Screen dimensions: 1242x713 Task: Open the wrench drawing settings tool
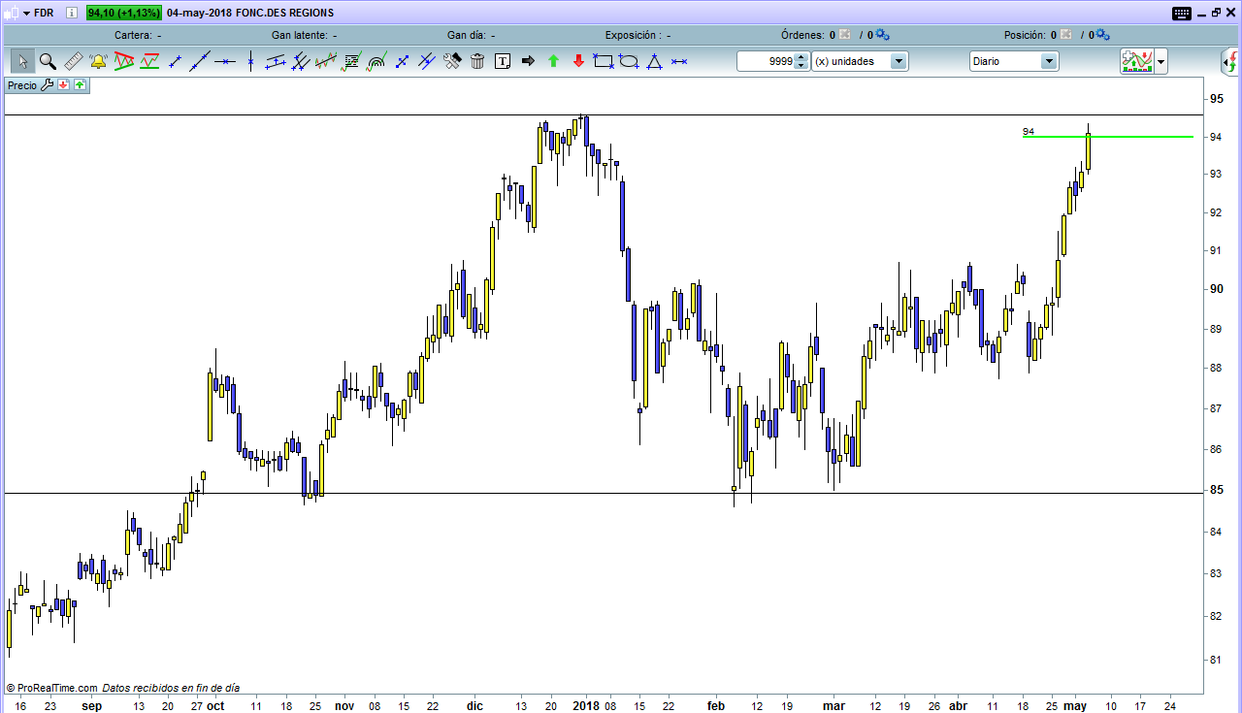coord(449,60)
